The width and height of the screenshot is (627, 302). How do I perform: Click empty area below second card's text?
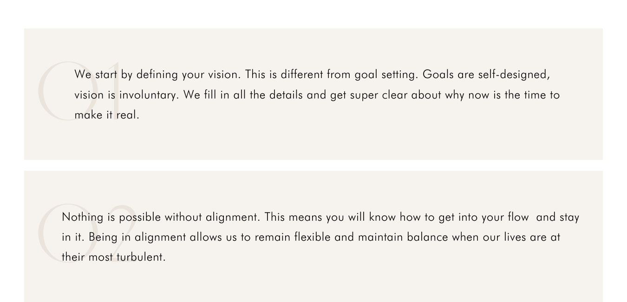[313, 283]
